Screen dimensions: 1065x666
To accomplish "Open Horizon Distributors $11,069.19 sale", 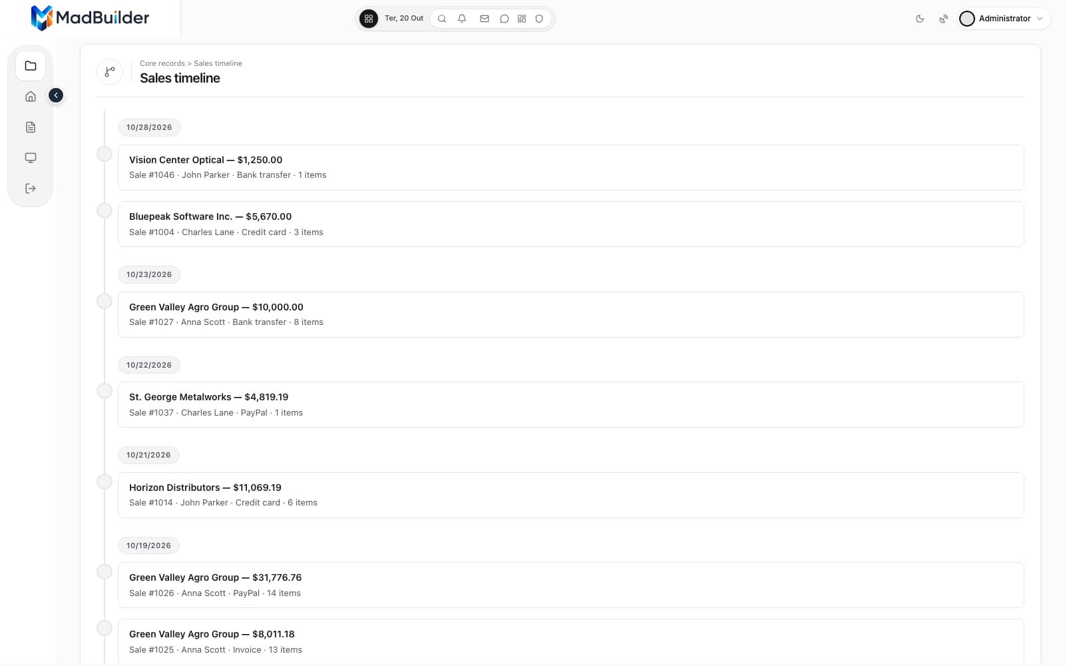I will [570, 495].
